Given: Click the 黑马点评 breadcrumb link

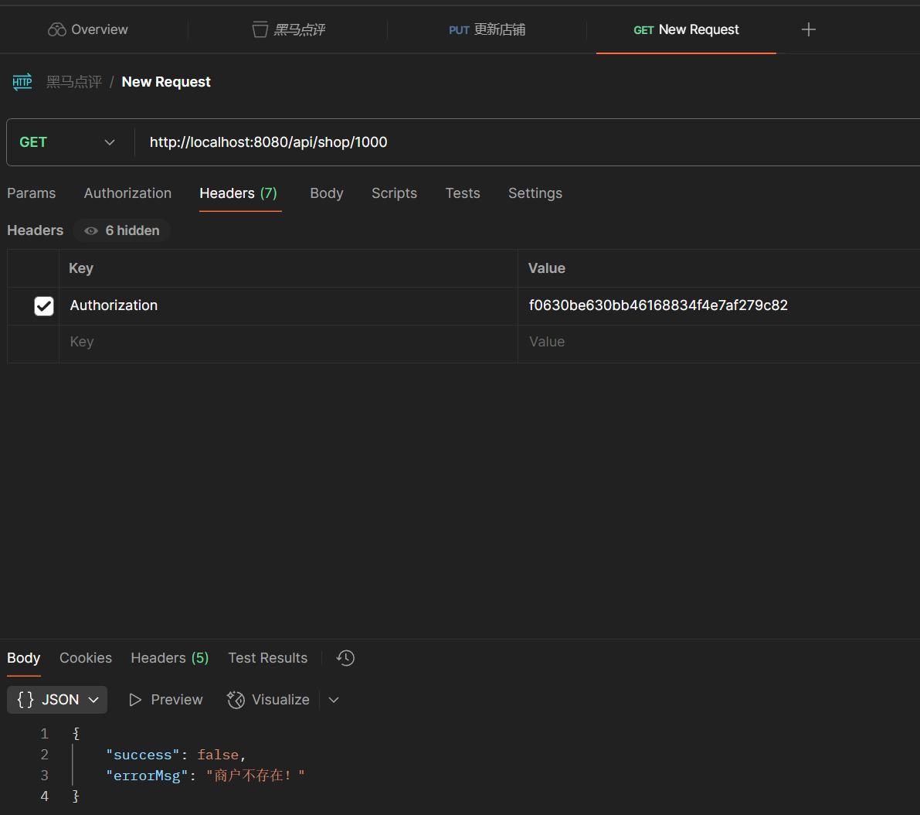Looking at the screenshot, I should (74, 82).
